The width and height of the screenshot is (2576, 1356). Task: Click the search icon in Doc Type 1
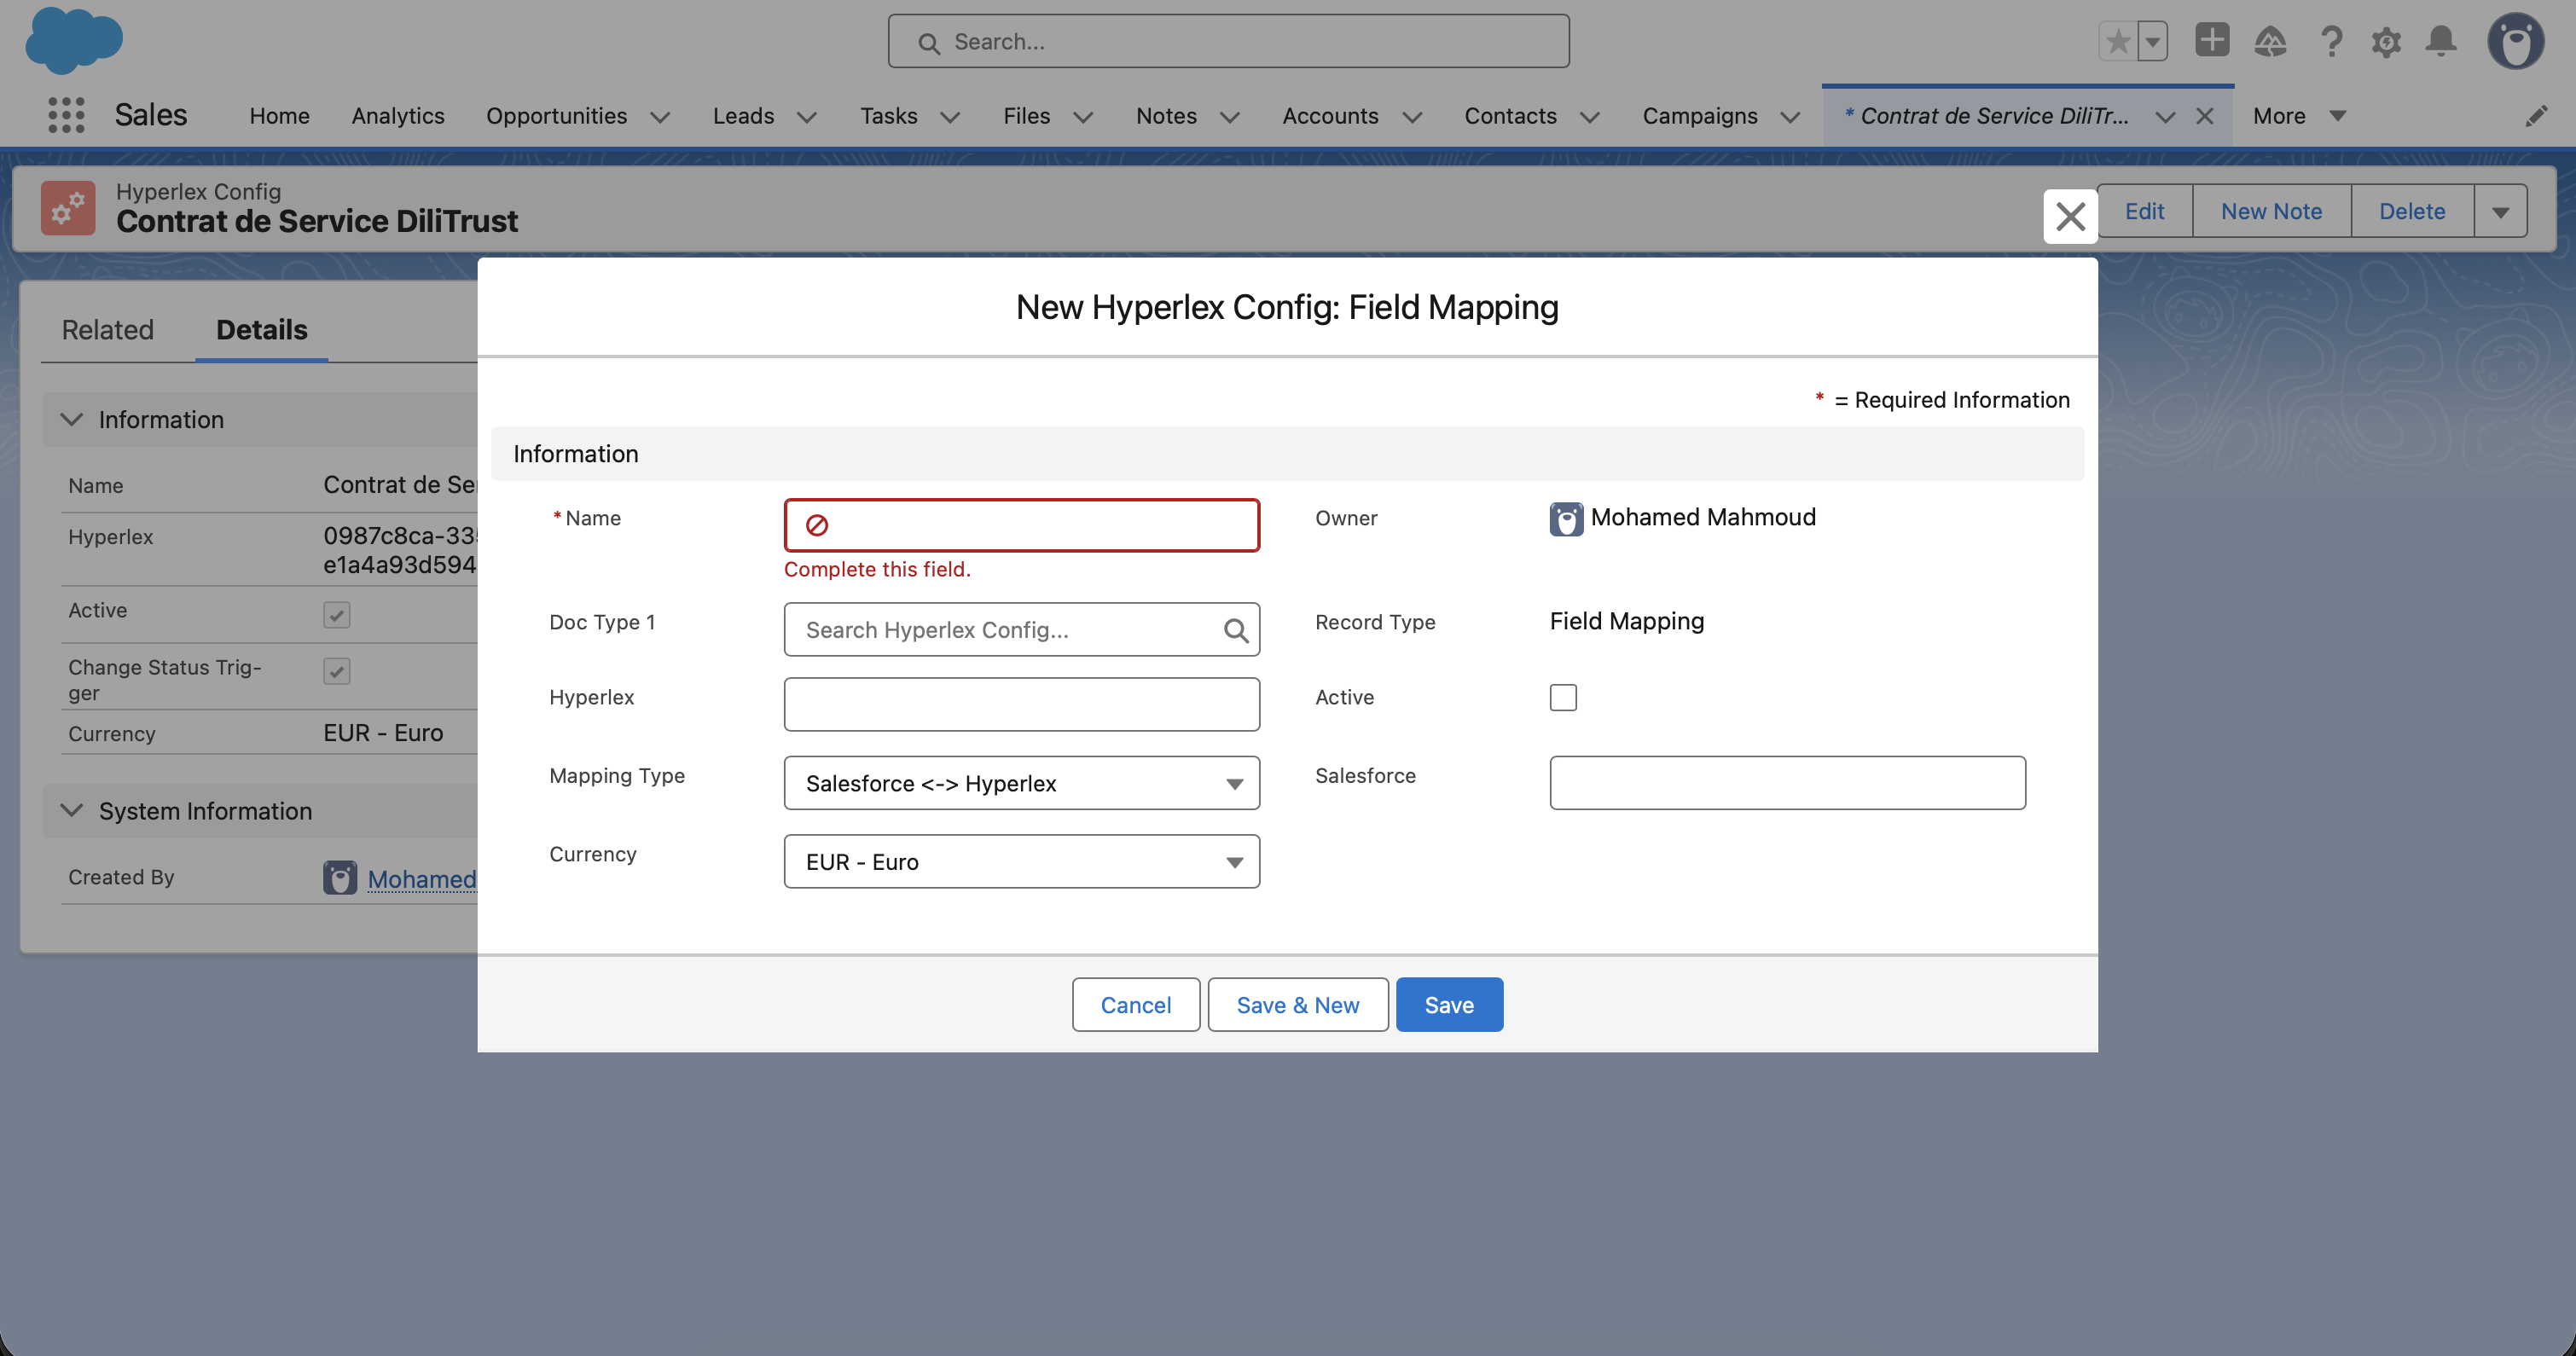coord(1235,630)
